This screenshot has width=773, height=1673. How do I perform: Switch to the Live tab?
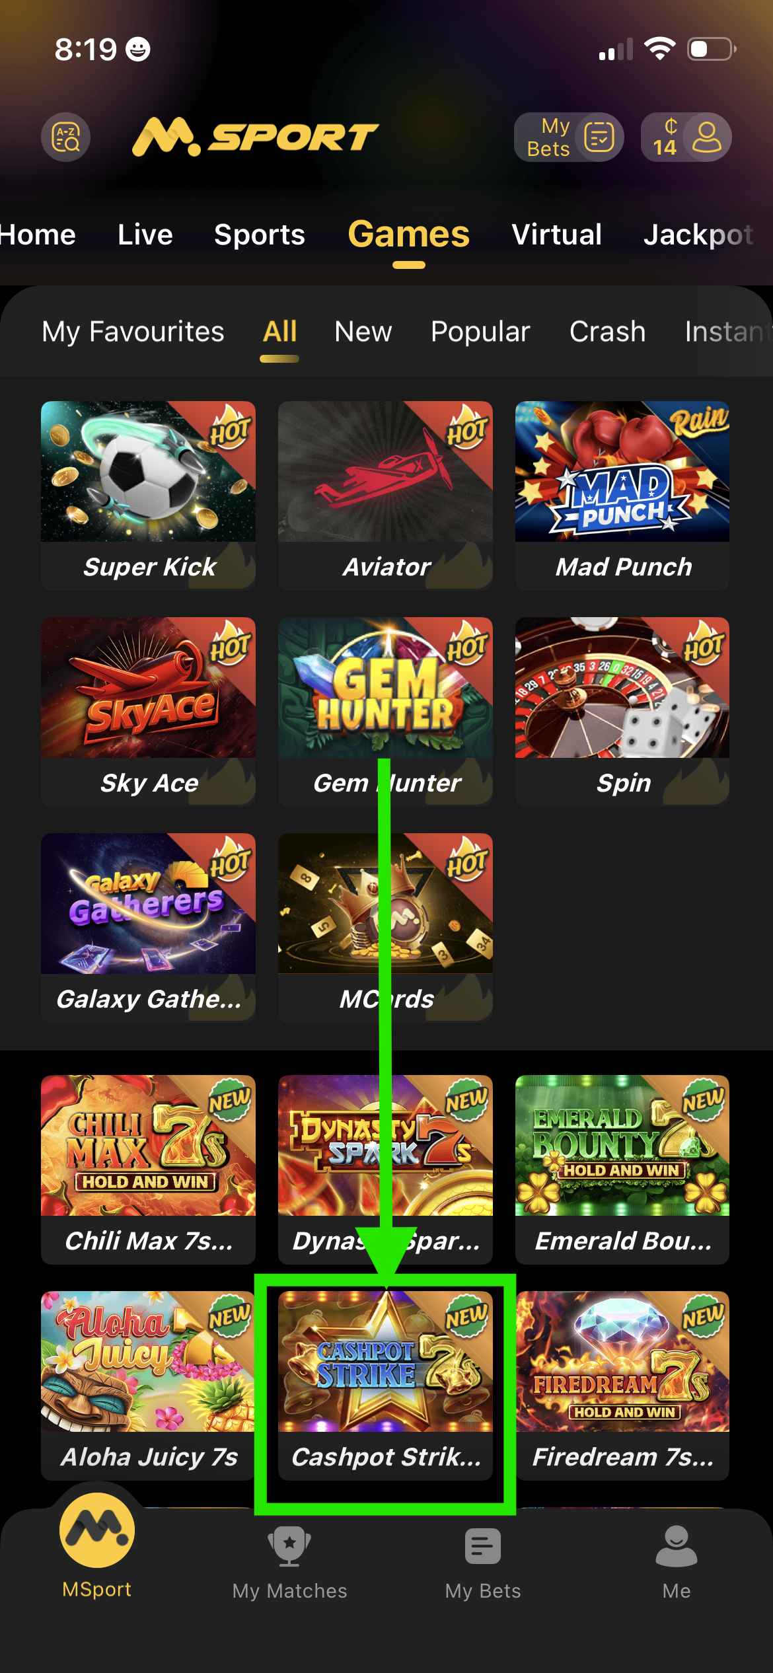click(145, 235)
